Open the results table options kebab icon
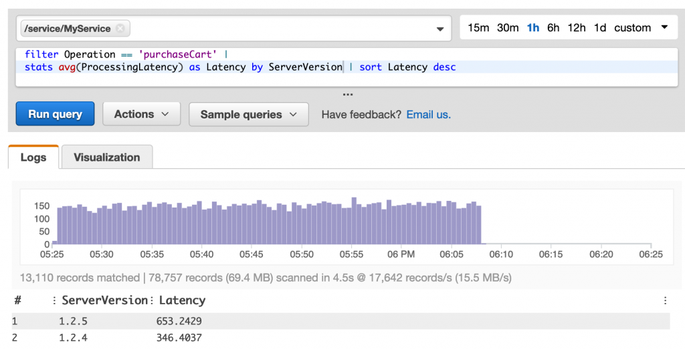This screenshot has height=349, width=685. 665,300
